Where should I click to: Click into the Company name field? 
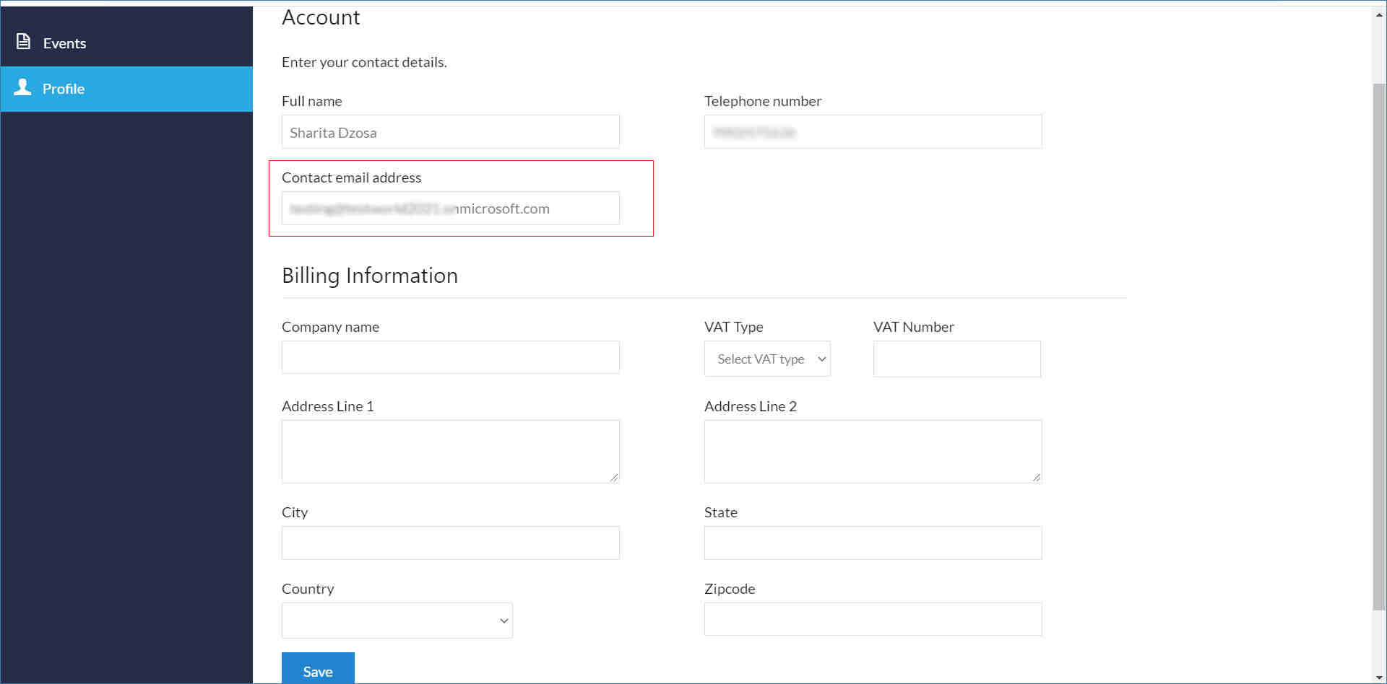450,357
